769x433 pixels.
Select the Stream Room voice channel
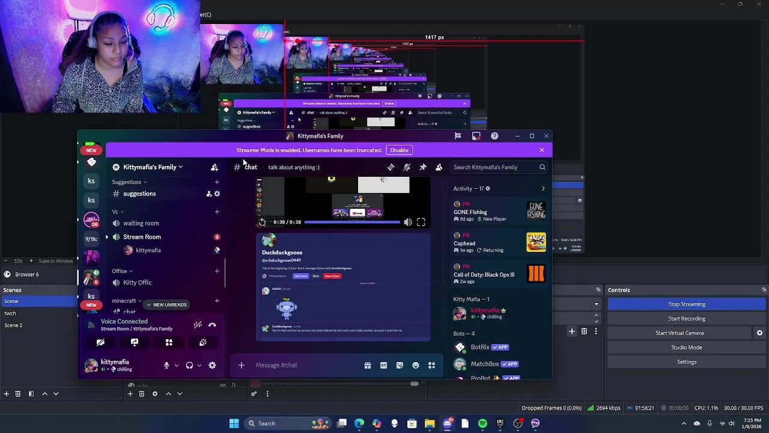tap(165, 237)
